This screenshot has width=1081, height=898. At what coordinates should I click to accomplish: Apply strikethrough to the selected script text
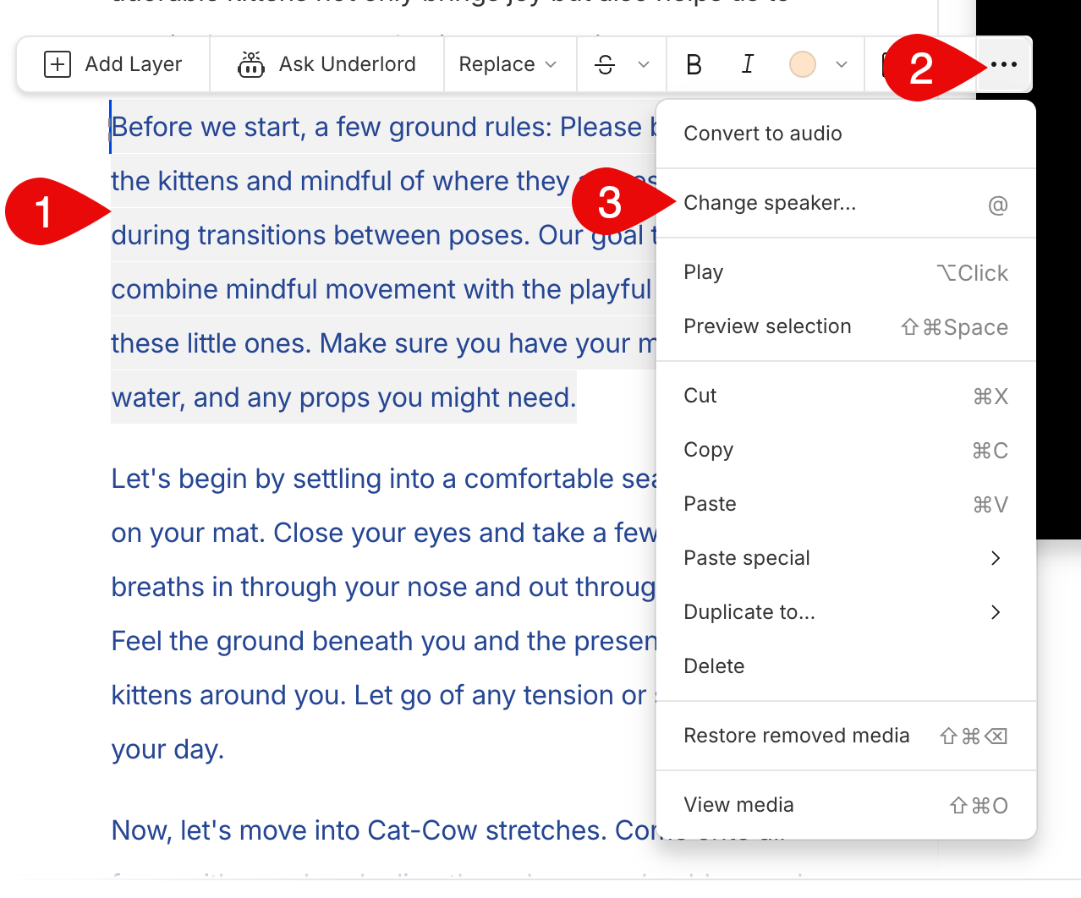(x=605, y=63)
